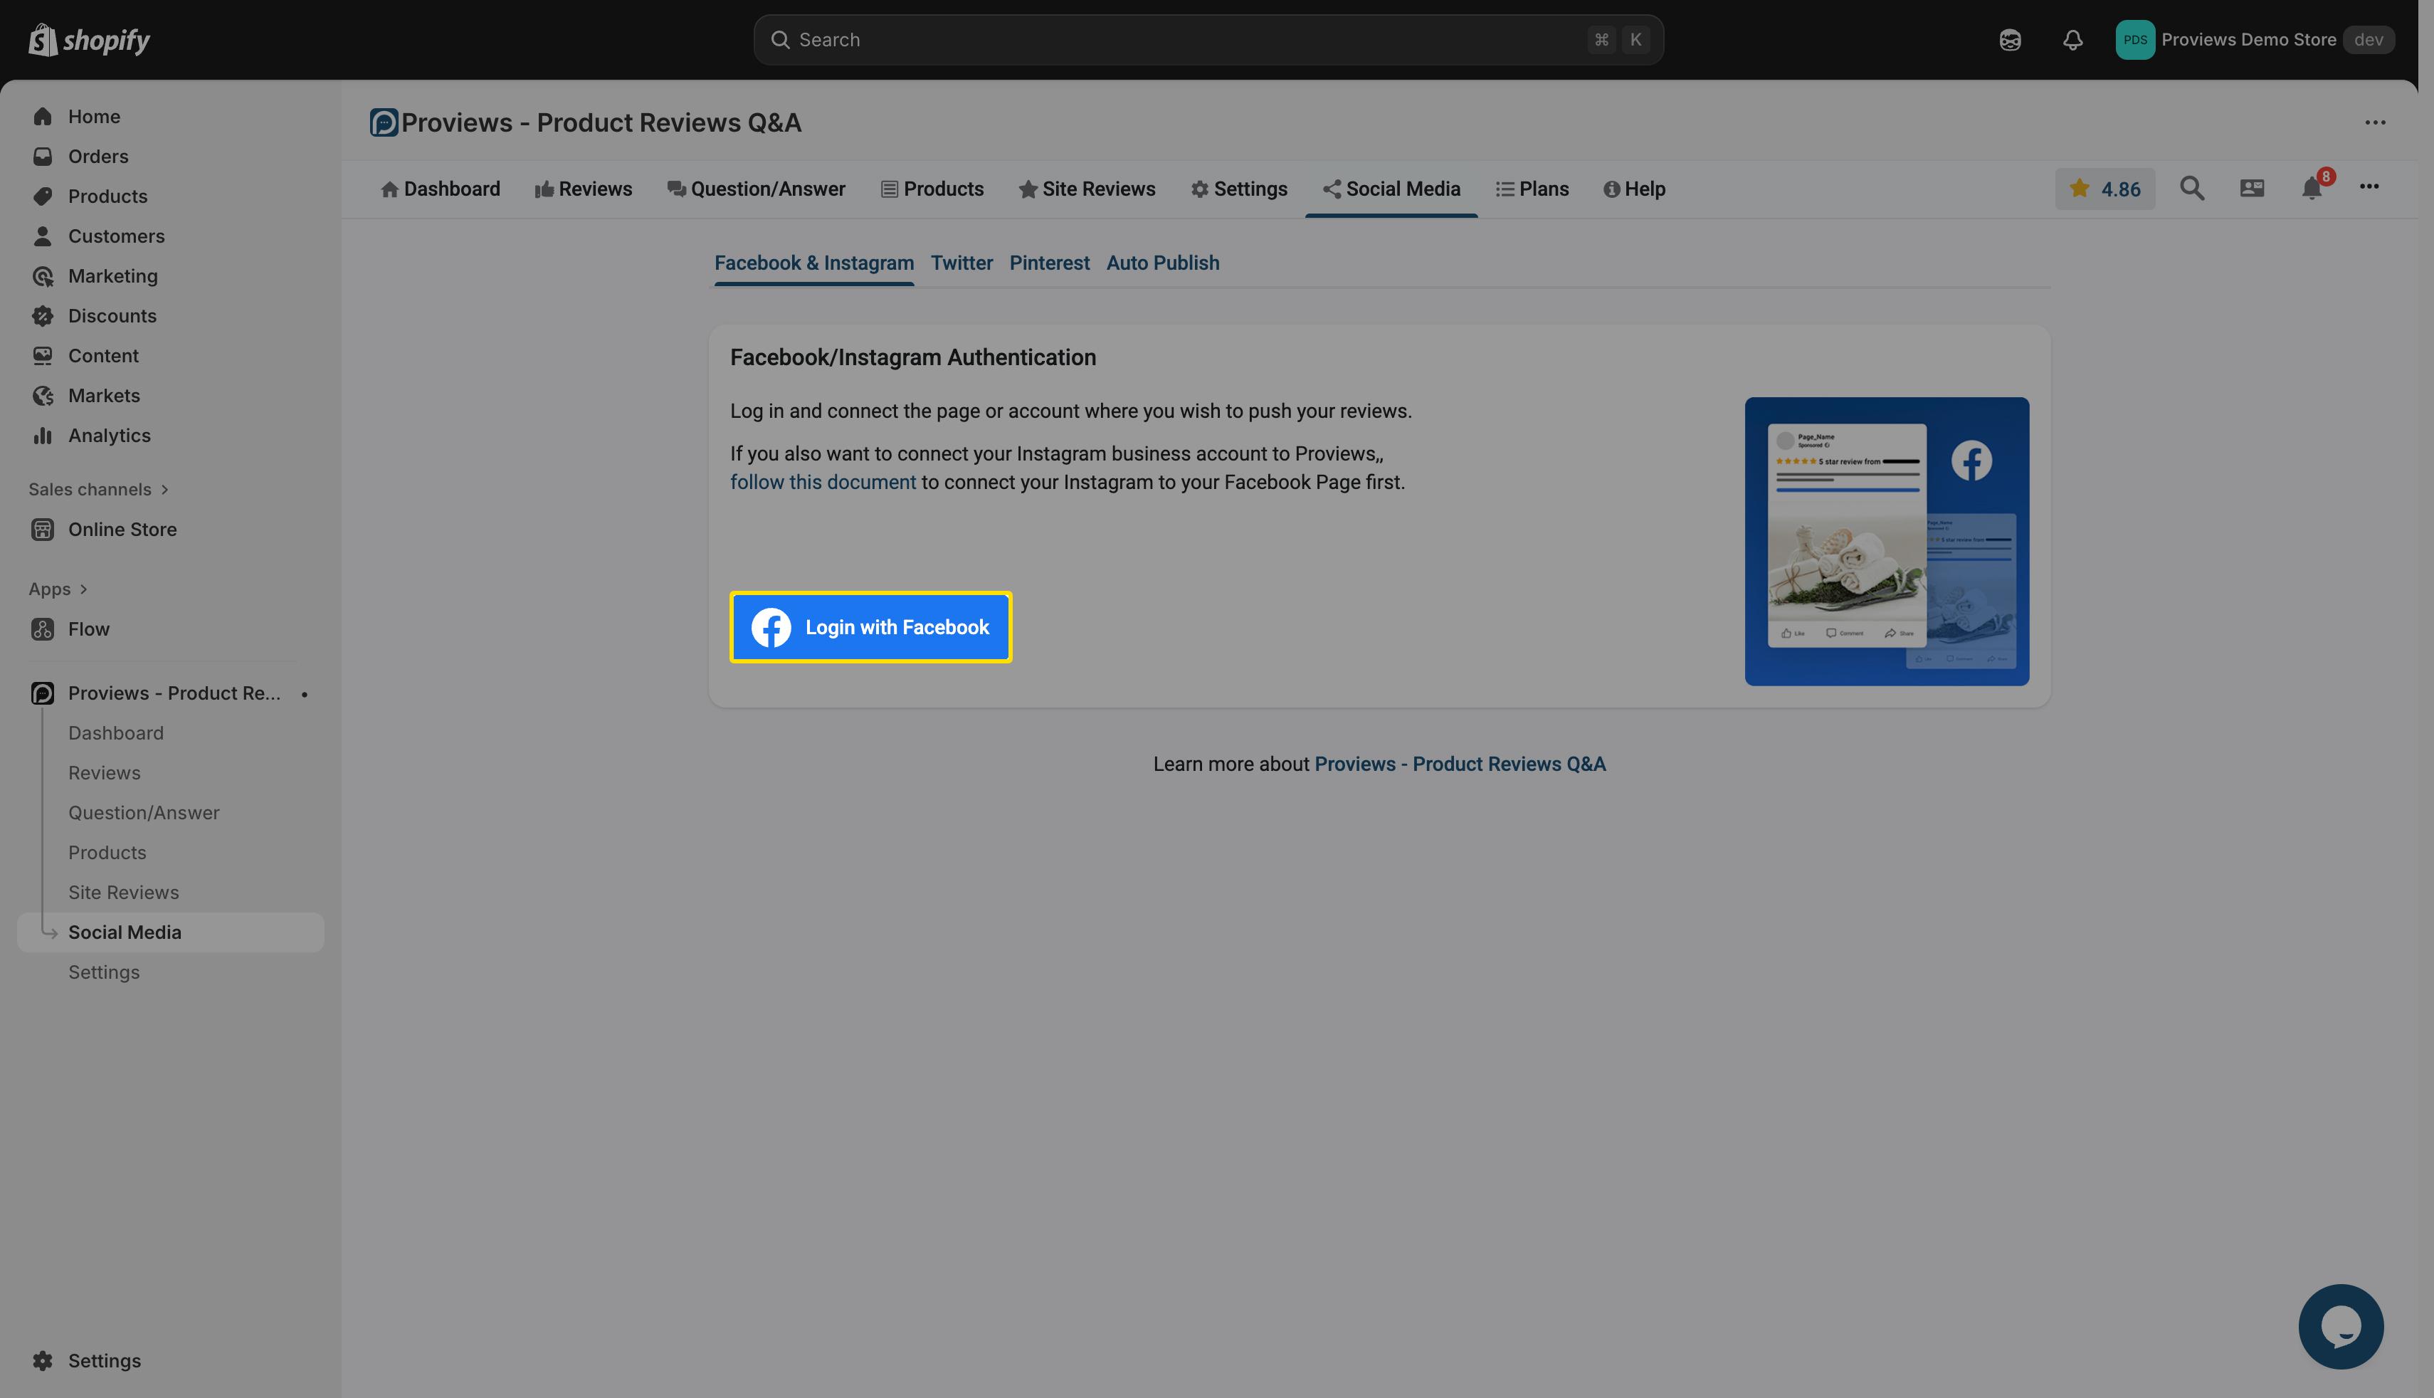
Task: Open the chat bubble widget
Action: [x=2340, y=1326]
